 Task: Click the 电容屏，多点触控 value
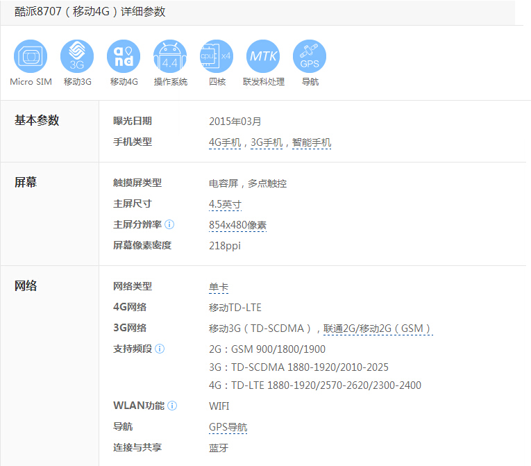pos(248,183)
